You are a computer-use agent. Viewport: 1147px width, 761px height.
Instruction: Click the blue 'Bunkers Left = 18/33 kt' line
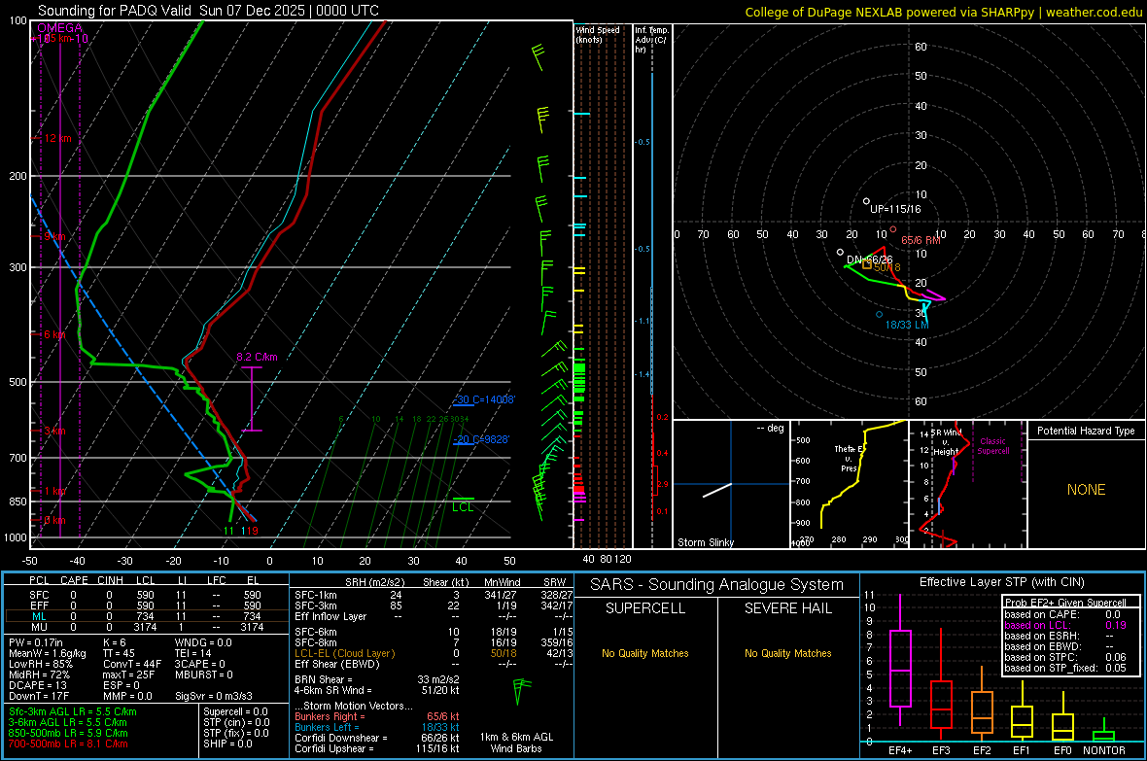[x=377, y=727]
